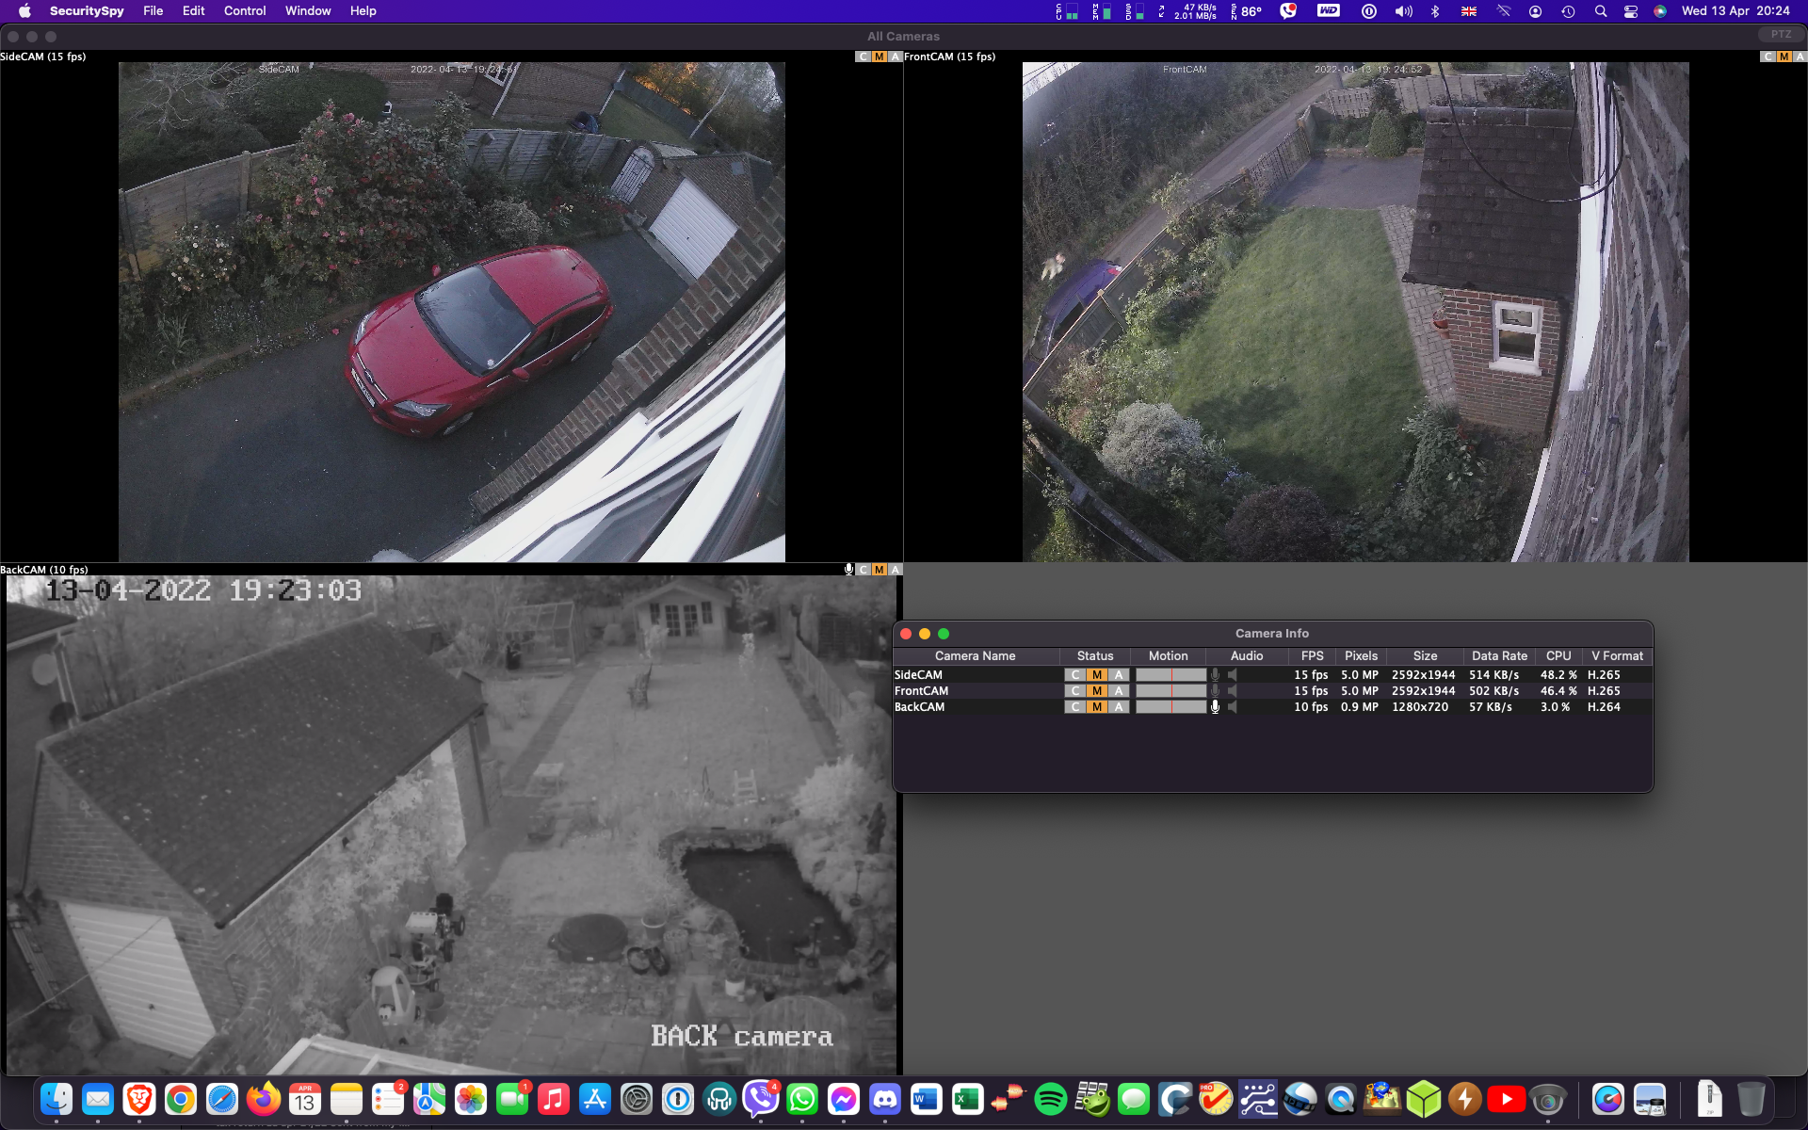Sort Camera Info by Camera Name column

point(976,656)
